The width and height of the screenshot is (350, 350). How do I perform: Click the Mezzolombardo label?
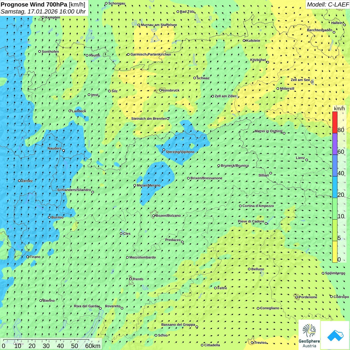pyautogui.click(x=142, y=257)
